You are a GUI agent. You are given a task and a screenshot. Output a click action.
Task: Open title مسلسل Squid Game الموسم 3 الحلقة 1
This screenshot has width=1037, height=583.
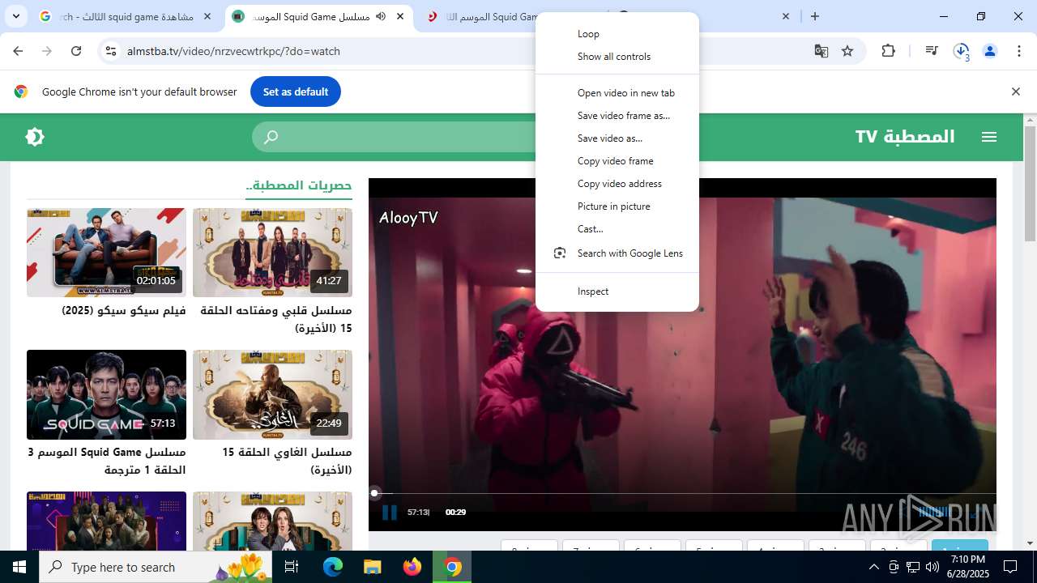[107, 461]
